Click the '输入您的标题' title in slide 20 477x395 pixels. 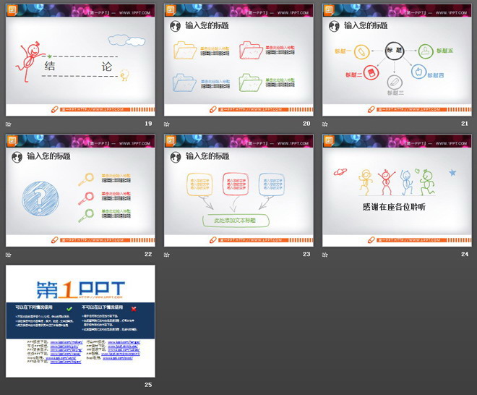coord(207,25)
